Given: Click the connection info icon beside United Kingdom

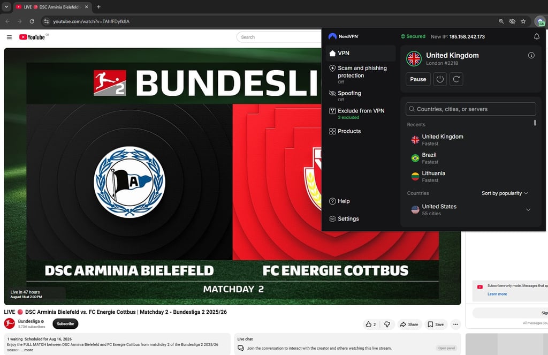Looking at the screenshot, I should pyautogui.click(x=531, y=55).
